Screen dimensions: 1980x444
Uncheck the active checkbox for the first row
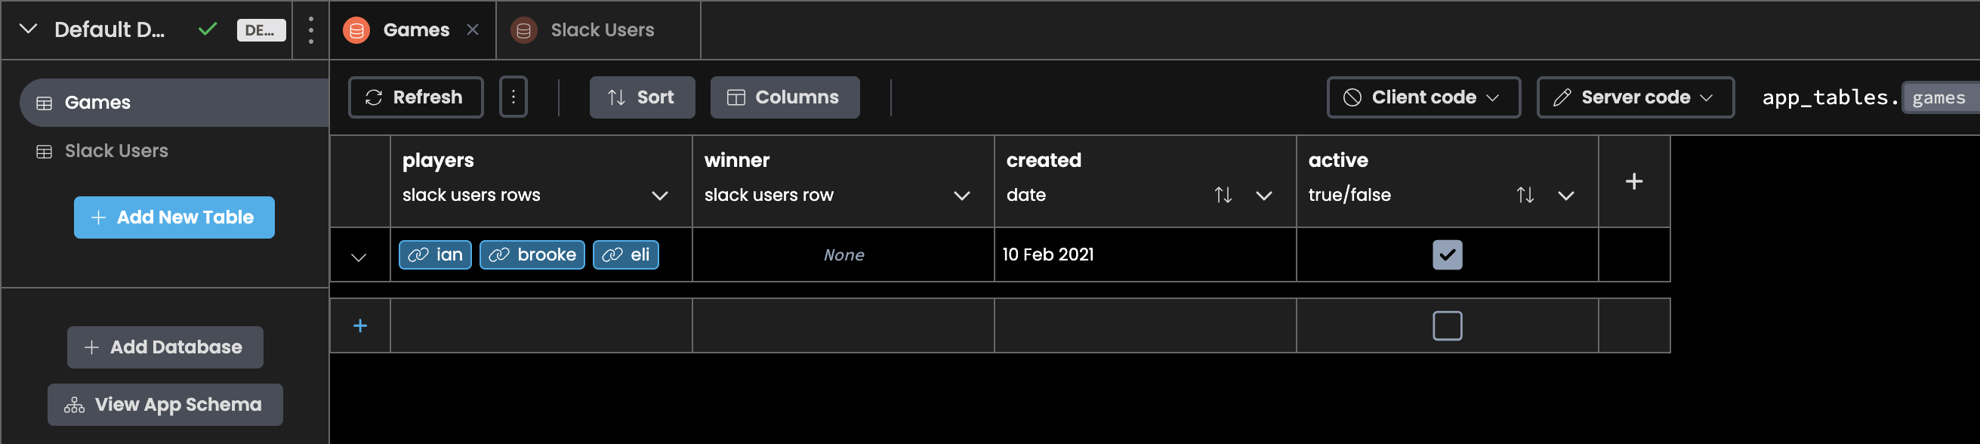coord(1447,255)
